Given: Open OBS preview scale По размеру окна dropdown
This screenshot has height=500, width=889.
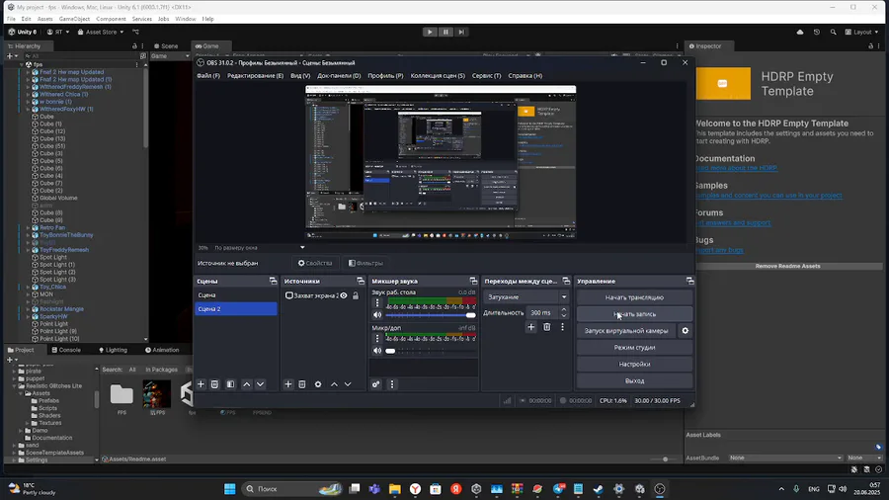Looking at the screenshot, I should 259,248.
